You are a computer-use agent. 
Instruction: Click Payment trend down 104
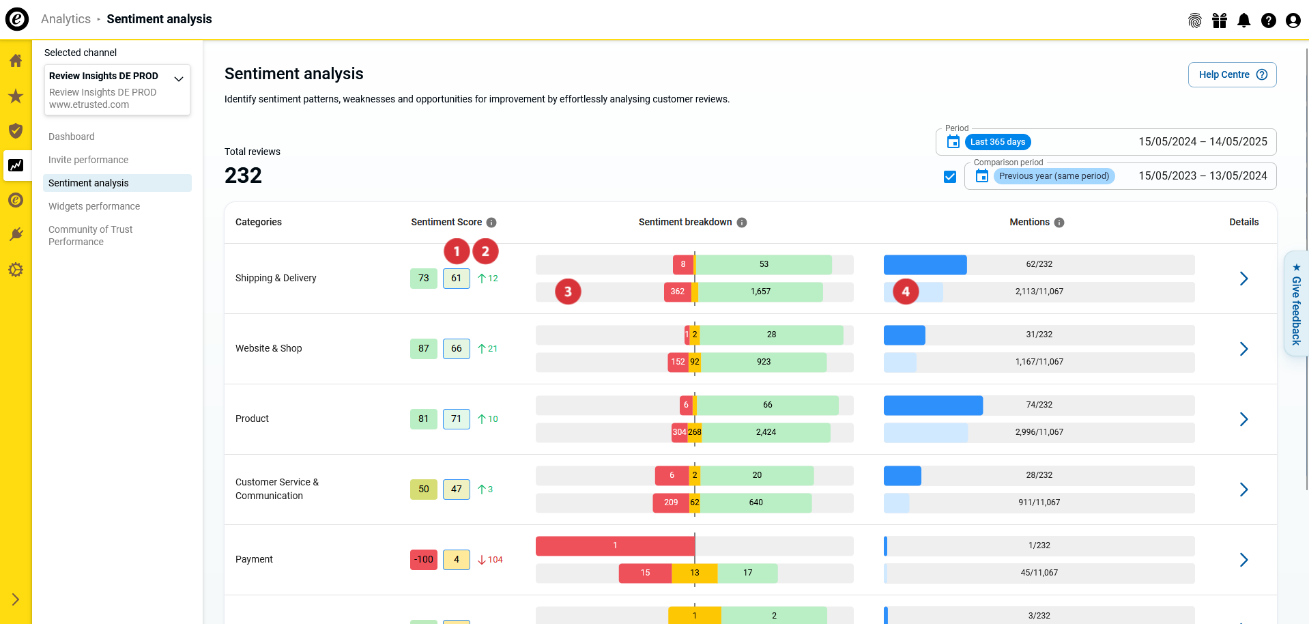pos(490,560)
